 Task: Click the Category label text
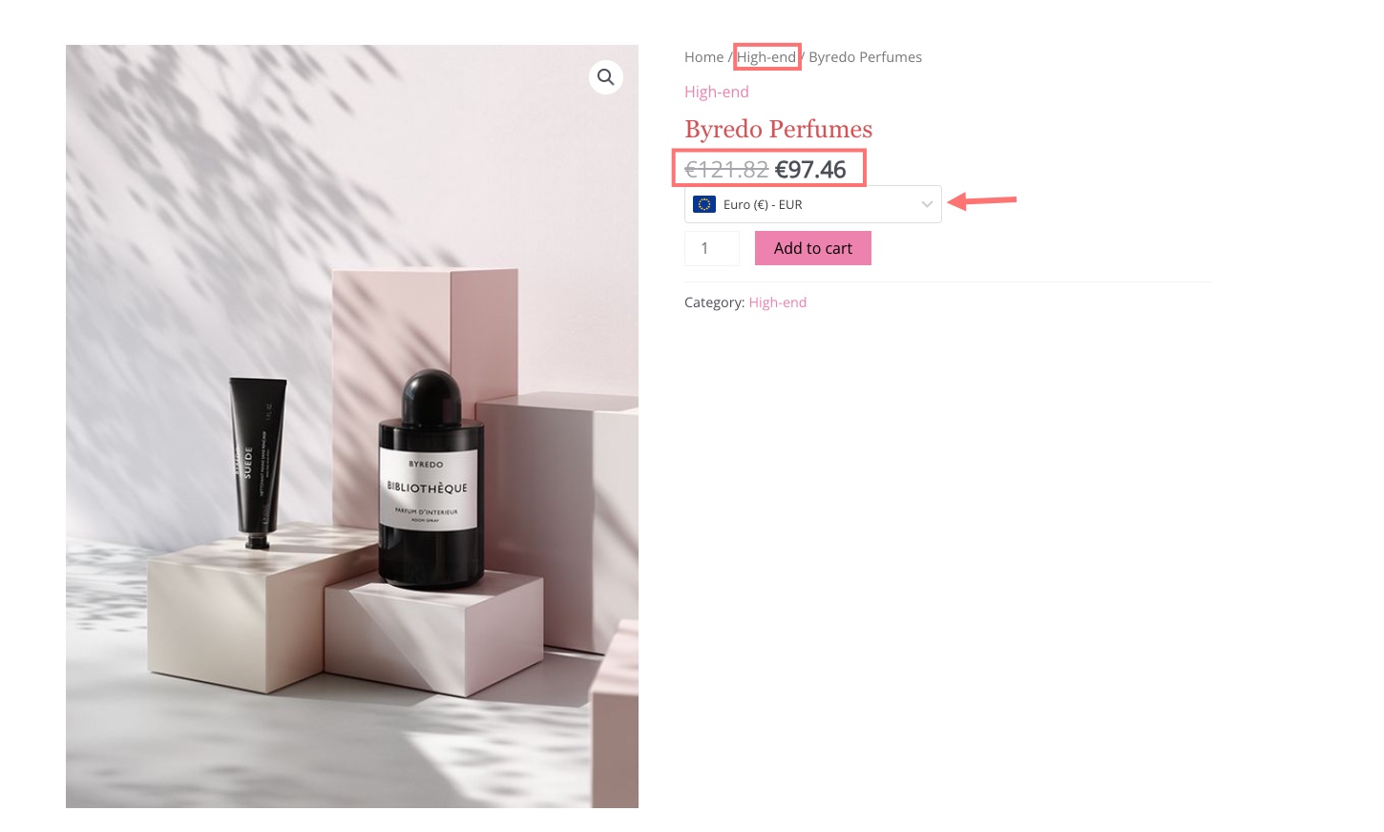point(715,302)
